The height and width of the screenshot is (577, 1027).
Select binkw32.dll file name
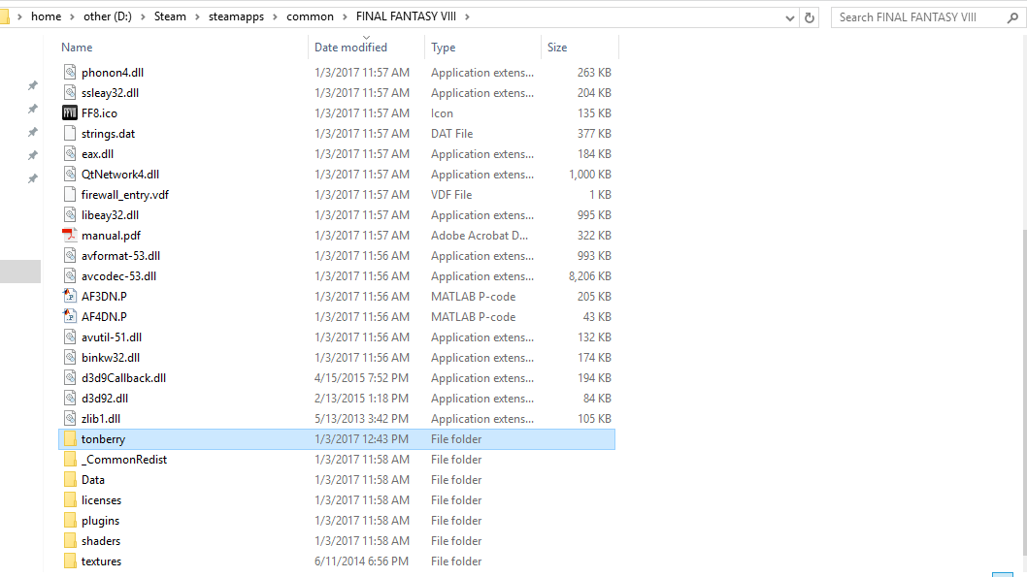coord(111,357)
